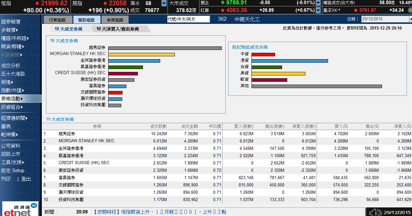Click the 凱基證券香港 green chart bar
The image size is (412, 216).
click(125, 67)
